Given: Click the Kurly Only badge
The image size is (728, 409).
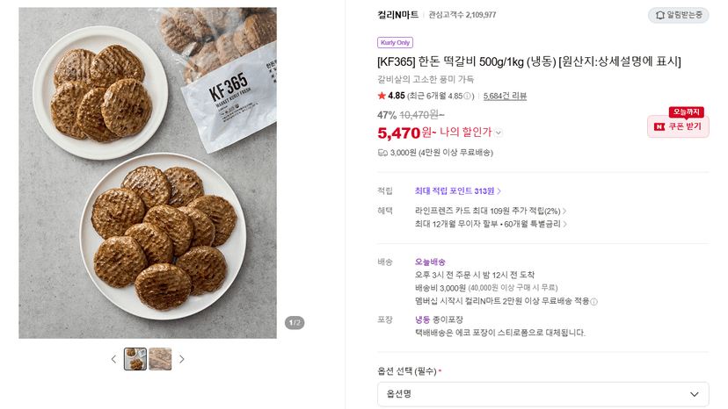Looking at the screenshot, I should pyautogui.click(x=395, y=43).
